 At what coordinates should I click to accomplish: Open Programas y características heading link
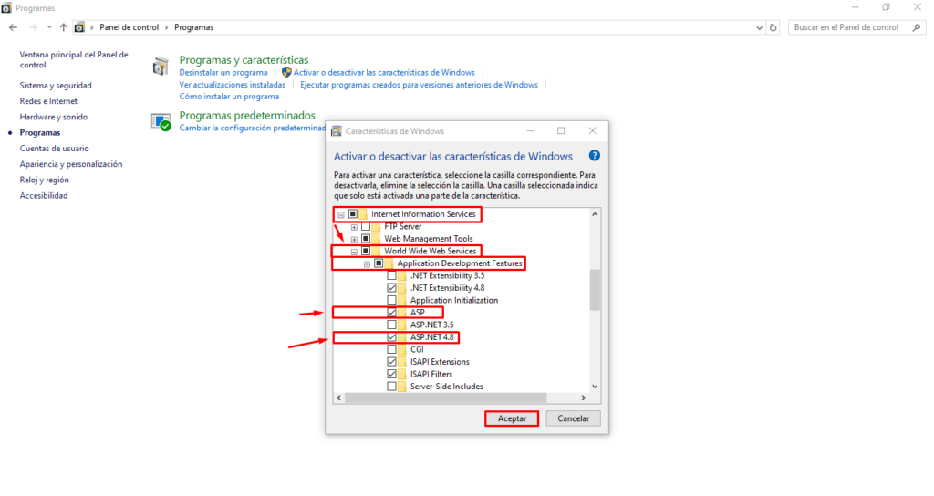pos(244,59)
